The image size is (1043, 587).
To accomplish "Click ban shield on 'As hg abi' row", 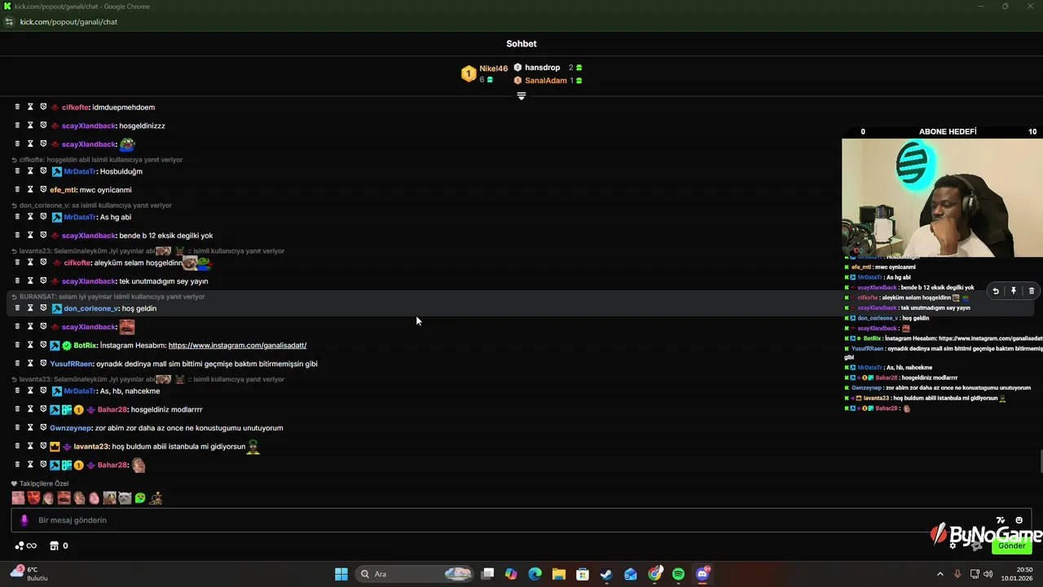I will coord(43,217).
